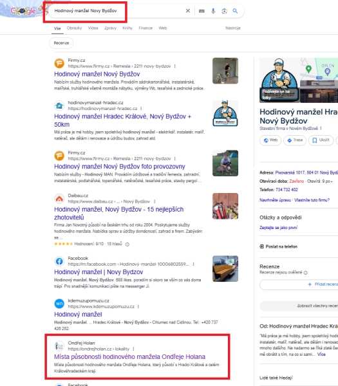The height and width of the screenshot is (386, 338).
Task: Click the Firmy.cz favicon of the first result
Action: coord(59,63)
